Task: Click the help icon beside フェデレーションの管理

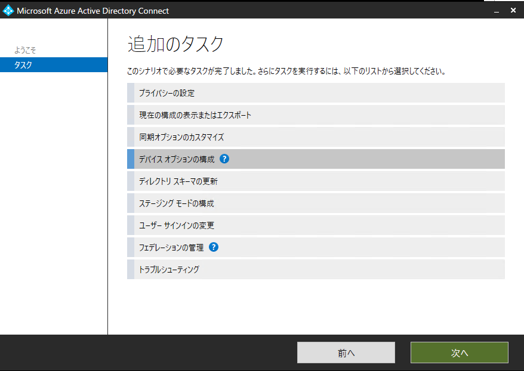Action: (214, 247)
